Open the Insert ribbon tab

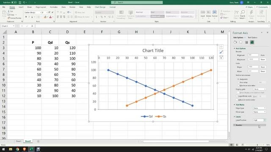coord(21,7)
